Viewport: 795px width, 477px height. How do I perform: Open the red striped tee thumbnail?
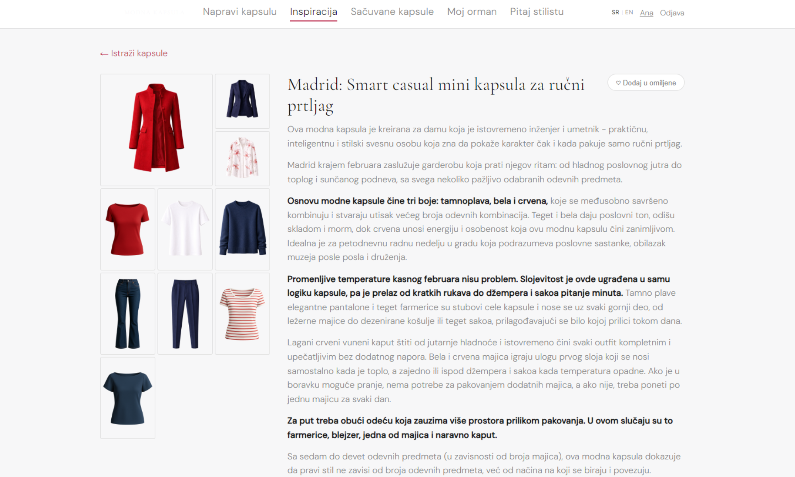pos(242,313)
